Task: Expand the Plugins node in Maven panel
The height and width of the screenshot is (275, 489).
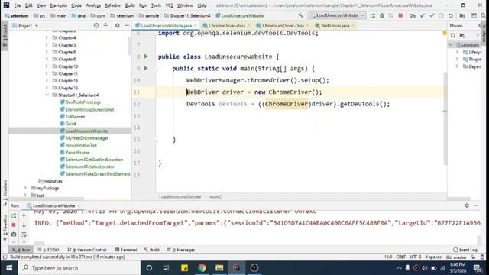Action: click(x=457, y=60)
